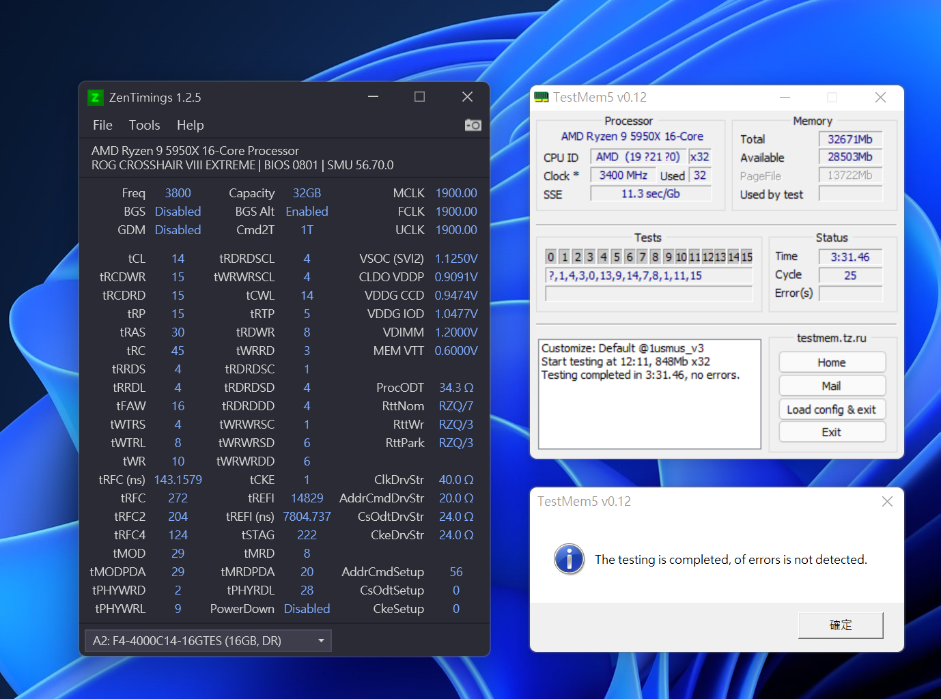The height and width of the screenshot is (699, 941).
Task: Click the green Z logo in ZenTimings titlebar
Action: point(96,97)
